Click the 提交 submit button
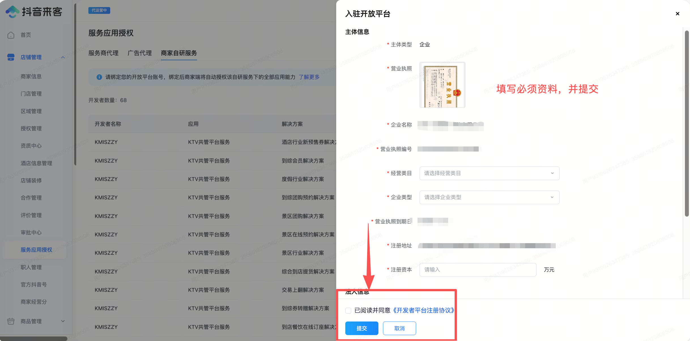The width and height of the screenshot is (690, 341). coord(361,328)
